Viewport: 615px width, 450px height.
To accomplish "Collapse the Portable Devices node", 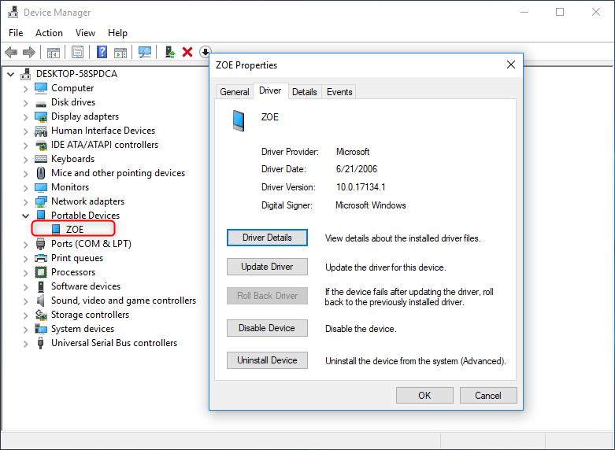I will pyautogui.click(x=25, y=216).
